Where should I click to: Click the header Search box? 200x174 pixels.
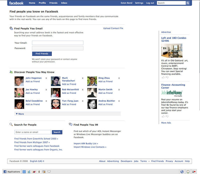(x=171, y=3)
